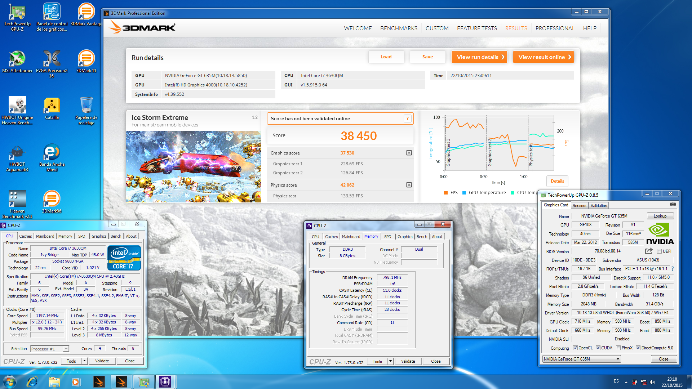The width and height of the screenshot is (692, 389).
Task: Click GPU-Z screenshot camera icon
Action: 673,204
